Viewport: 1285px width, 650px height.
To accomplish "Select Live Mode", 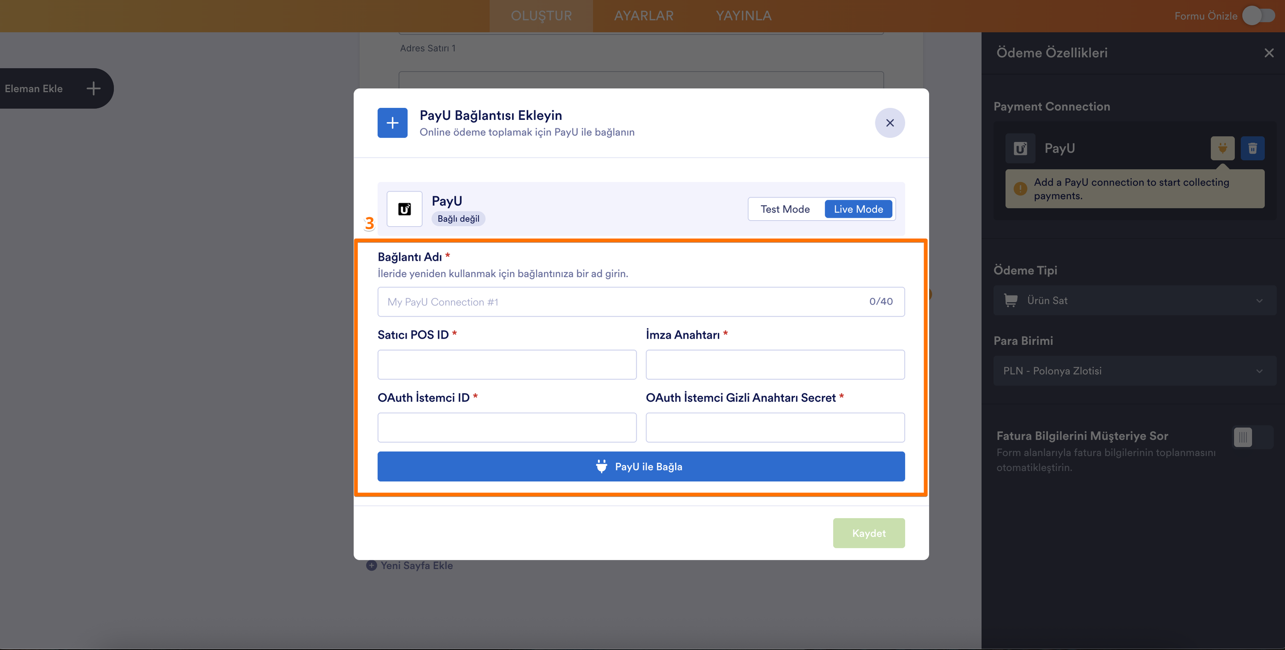I will click(858, 209).
